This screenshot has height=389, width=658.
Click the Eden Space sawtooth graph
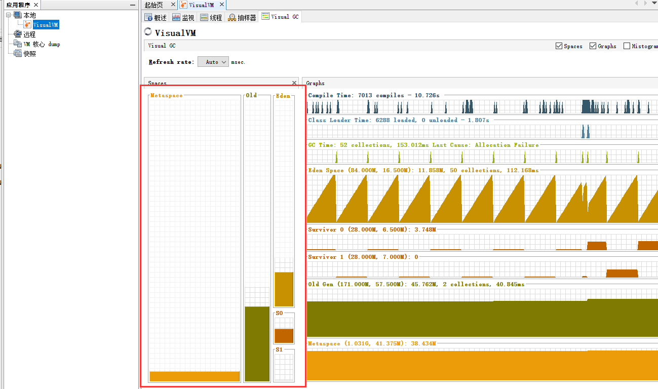coord(482,199)
